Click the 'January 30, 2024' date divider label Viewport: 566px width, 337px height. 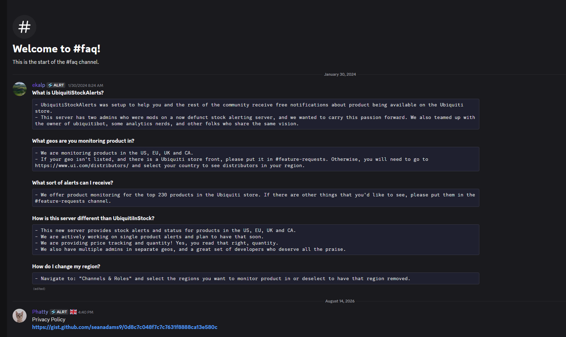click(340, 74)
